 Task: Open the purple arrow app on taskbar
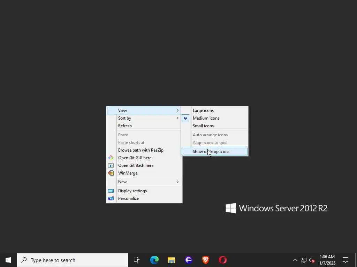(189, 260)
